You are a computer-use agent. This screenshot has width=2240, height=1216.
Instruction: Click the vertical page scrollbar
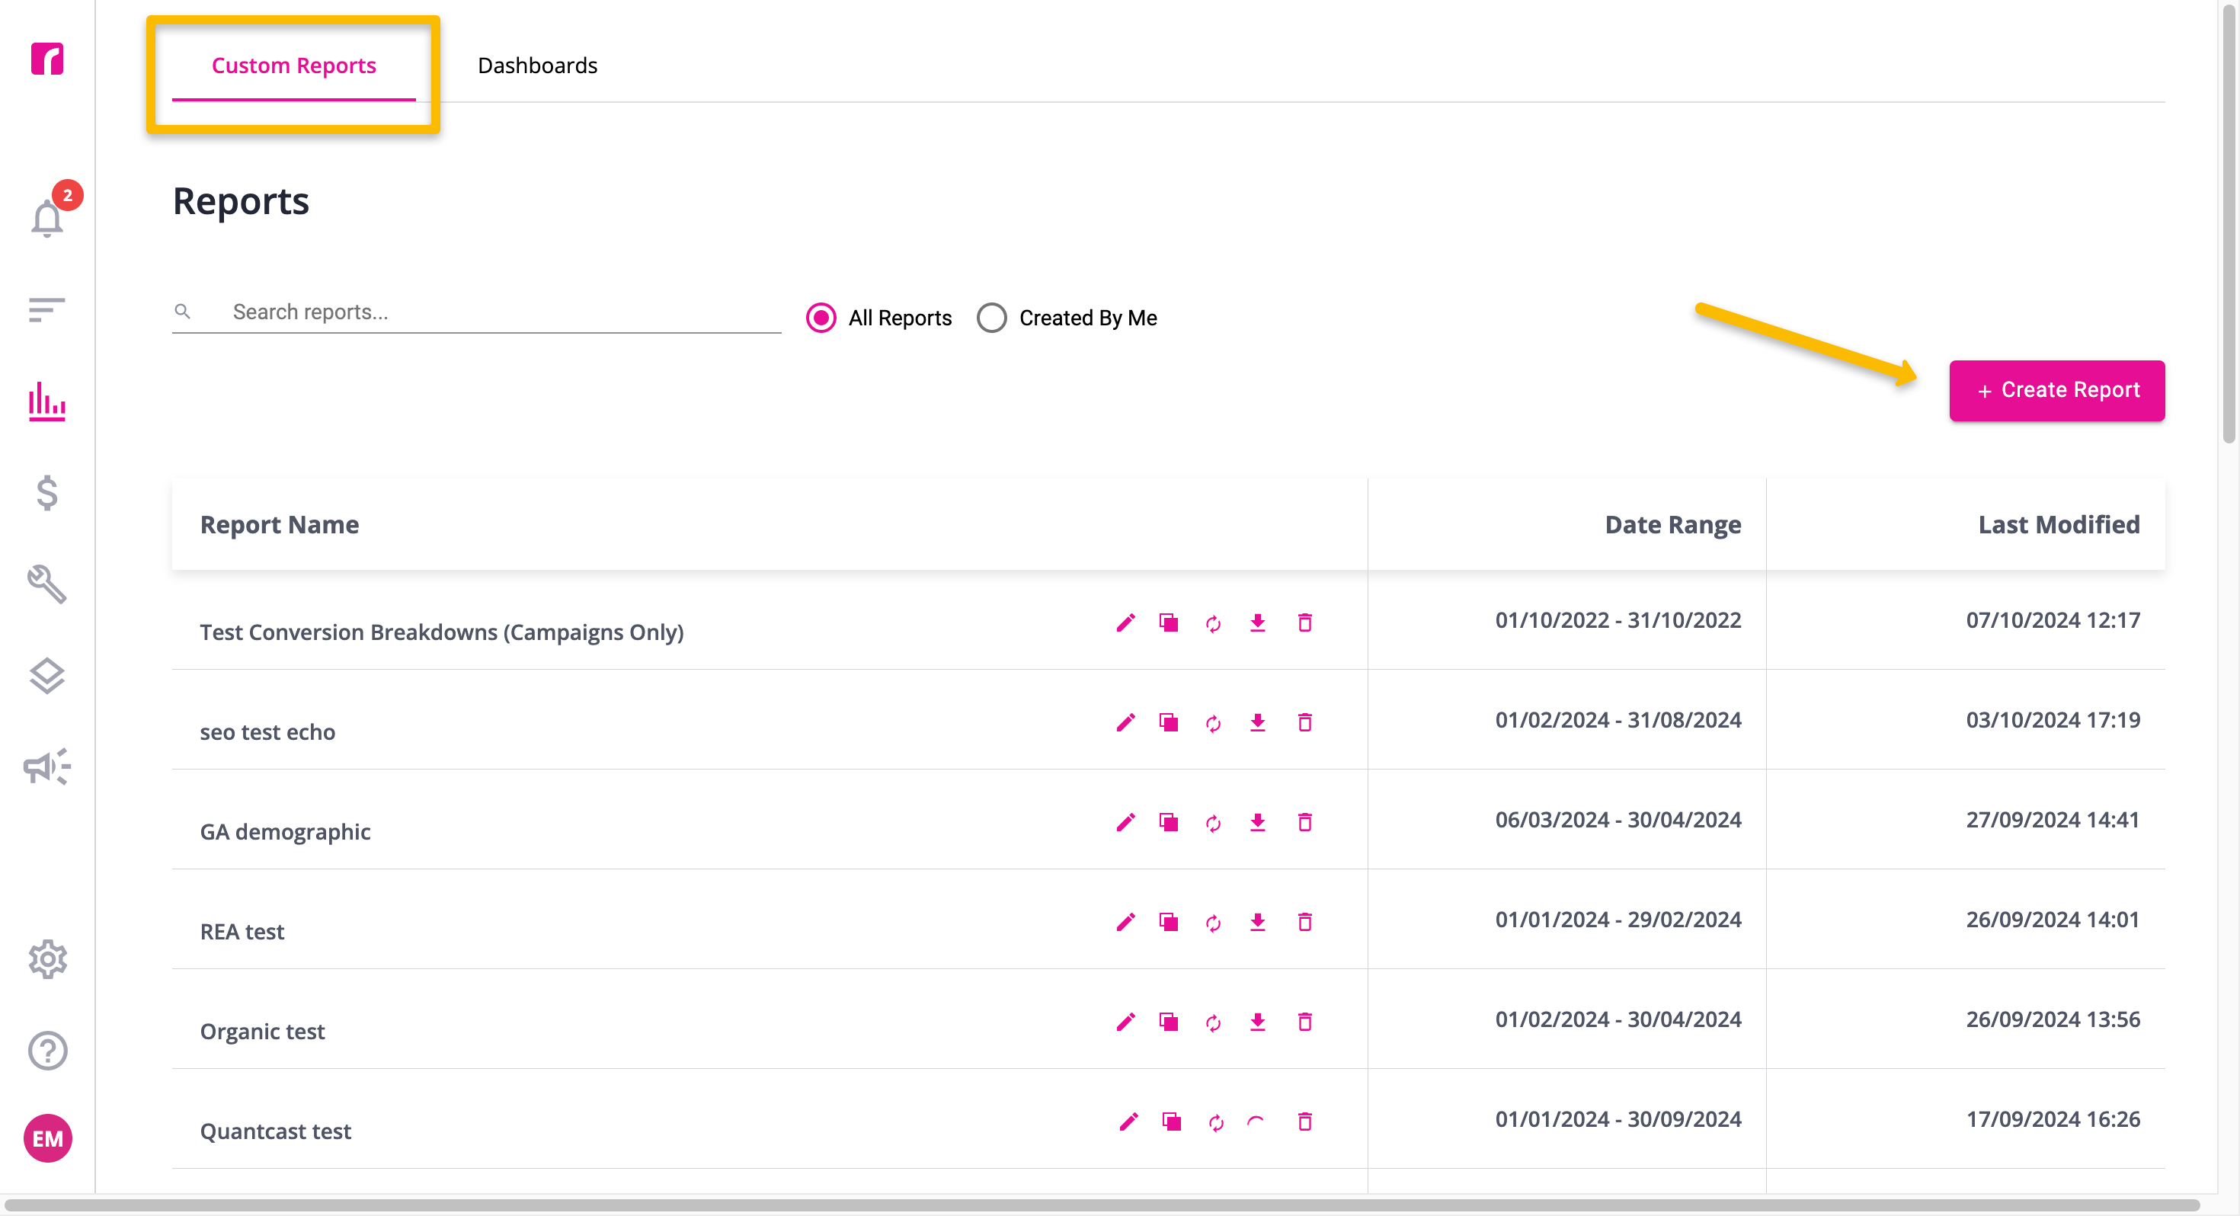click(x=2229, y=223)
